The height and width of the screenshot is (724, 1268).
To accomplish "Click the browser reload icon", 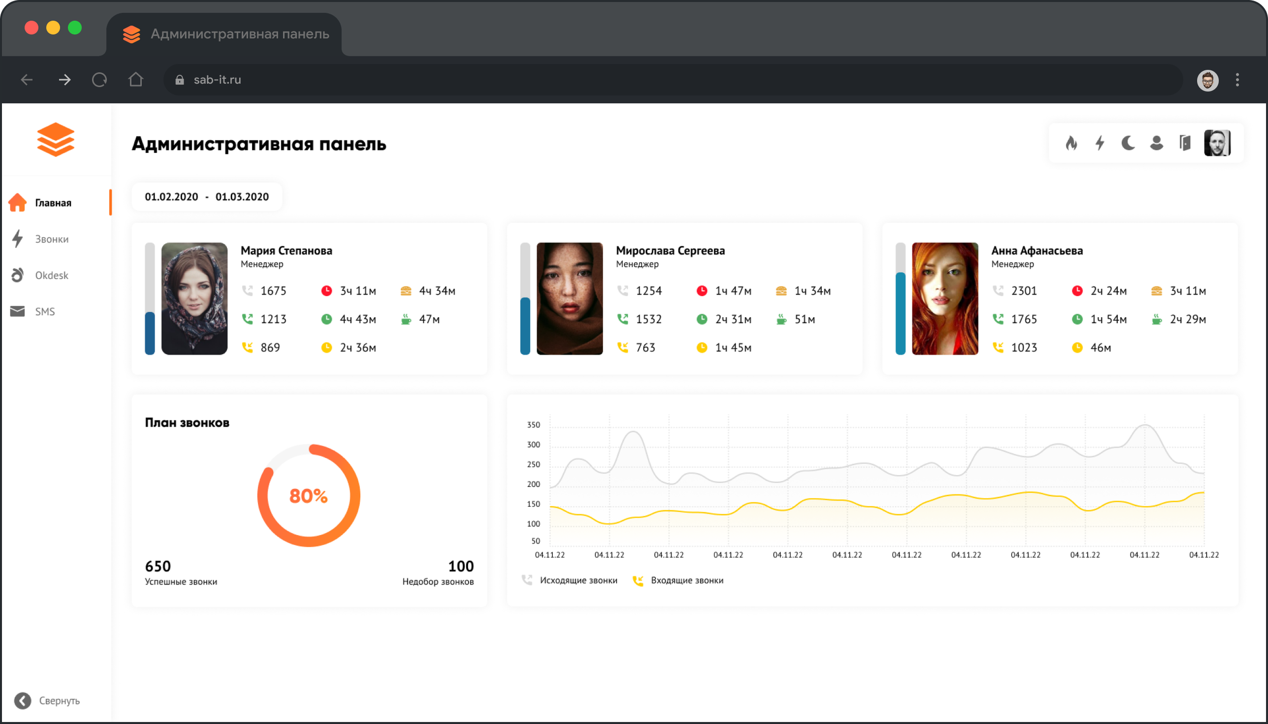I will tap(100, 80).
